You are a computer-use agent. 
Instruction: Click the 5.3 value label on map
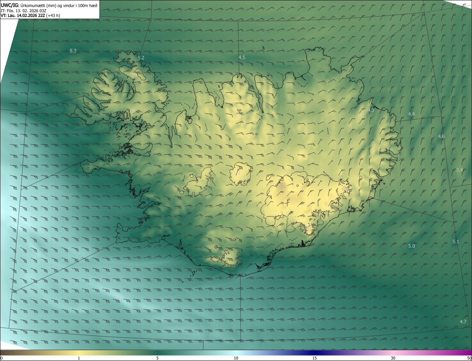[73, 51]
